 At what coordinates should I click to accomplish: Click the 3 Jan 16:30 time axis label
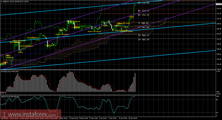[103, 118]
